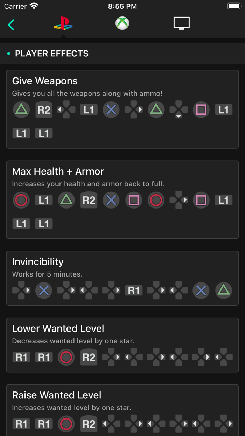Screen dimensions: 245x436
Task: Click the R1 icon in Invincibility code
Action: click(133, 290)
